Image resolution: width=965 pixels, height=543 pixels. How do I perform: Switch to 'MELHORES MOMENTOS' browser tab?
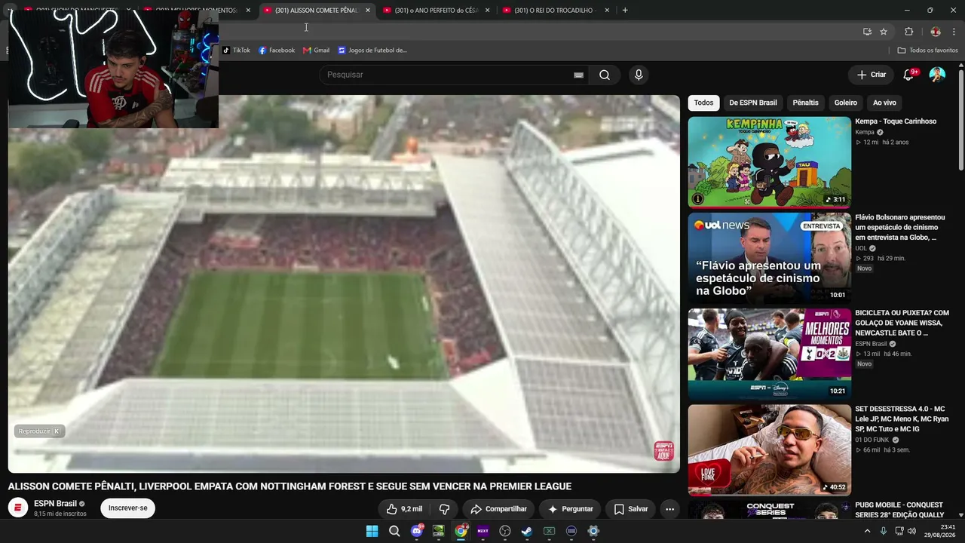click(x=197, y=11)
